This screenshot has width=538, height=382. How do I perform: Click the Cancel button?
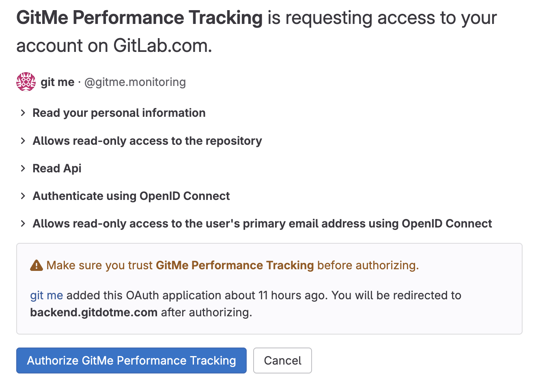click(x=282, y=361)
